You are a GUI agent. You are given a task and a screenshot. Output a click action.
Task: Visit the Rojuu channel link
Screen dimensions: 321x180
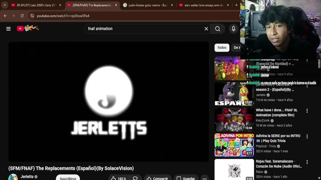[x=259, y=172]
